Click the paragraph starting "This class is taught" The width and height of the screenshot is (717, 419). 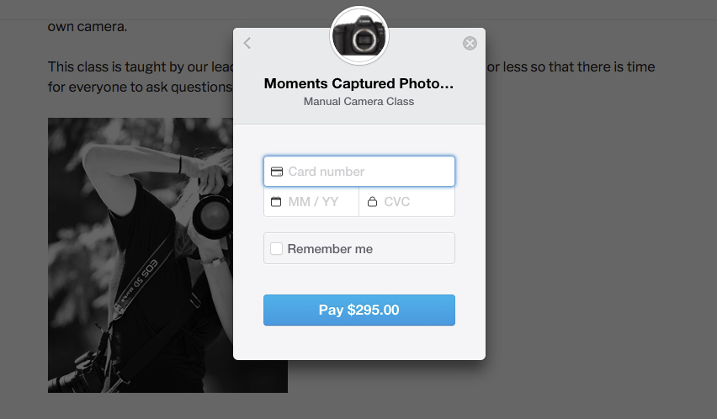[x=135, y=66]
